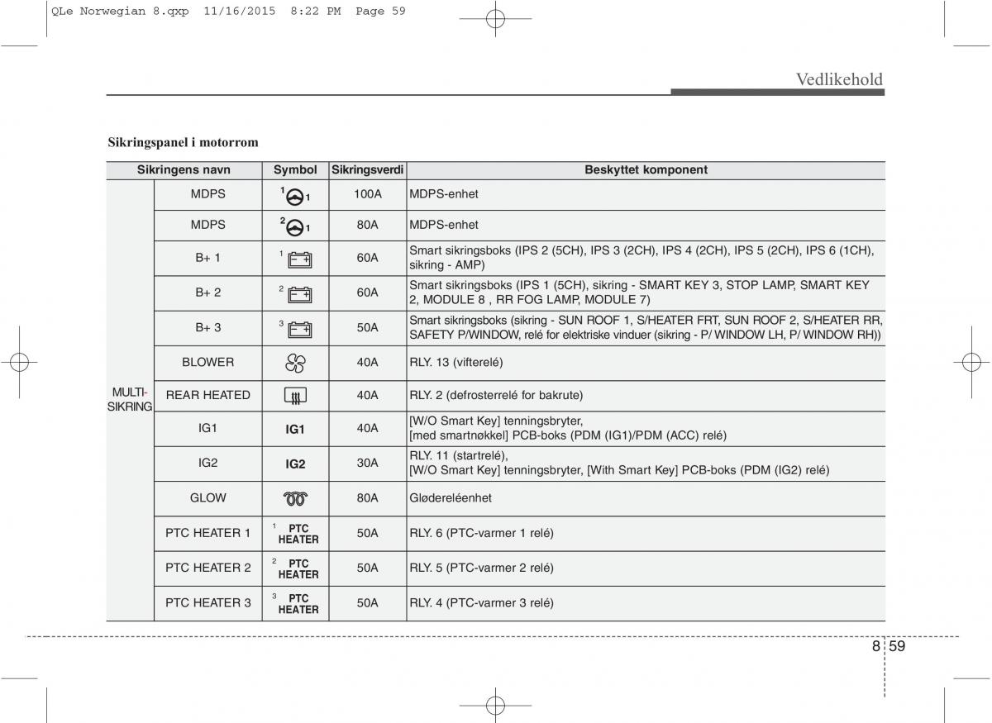Click the 60A value in B+ 2 row
This screenshot has width=992, height=723.
[368, 293]
